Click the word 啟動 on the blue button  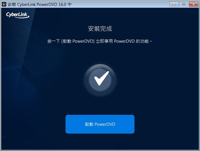pos(89,124)
